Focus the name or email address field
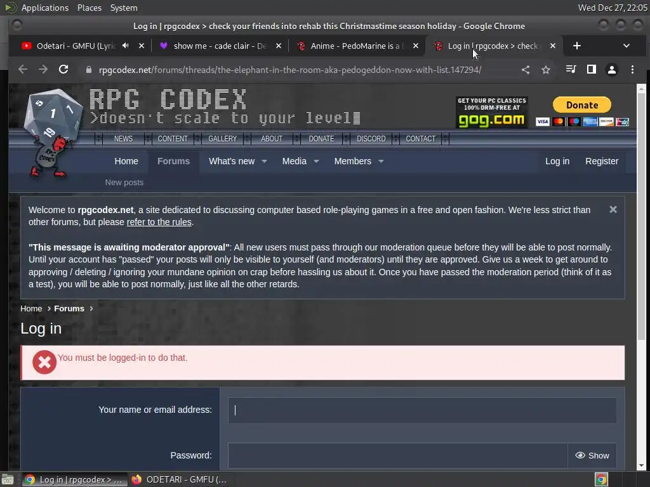Image resolution: width=650 pixels, height=487 pixels. [x=422, y=410]
